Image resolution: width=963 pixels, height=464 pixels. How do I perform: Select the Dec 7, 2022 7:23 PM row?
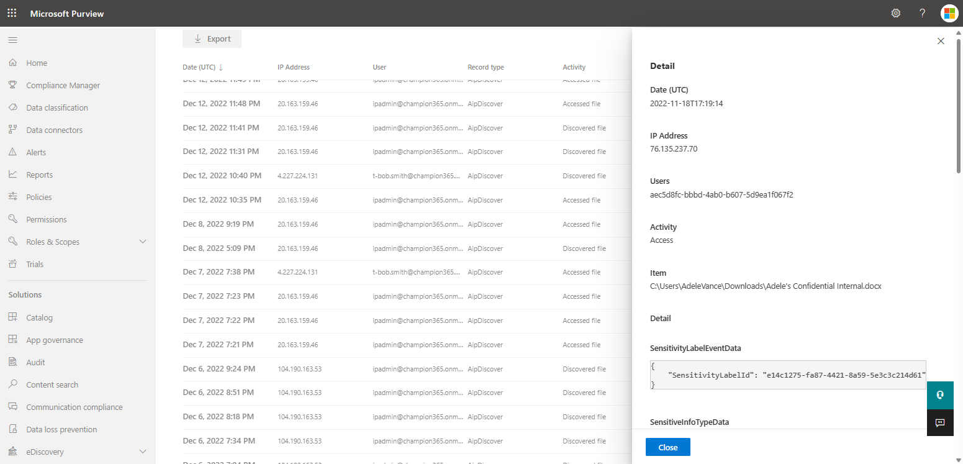[x=407, y=296]
